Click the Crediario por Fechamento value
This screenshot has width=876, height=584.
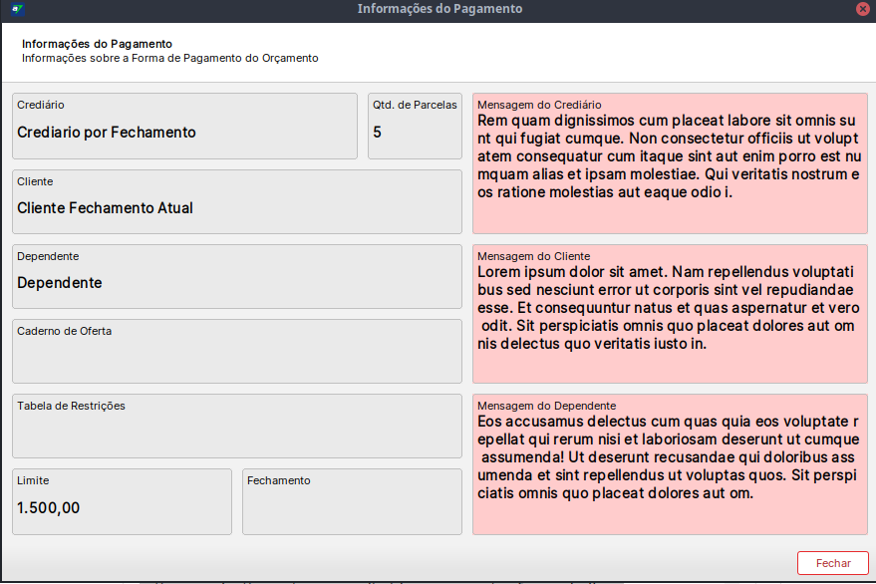coord(107,133)
